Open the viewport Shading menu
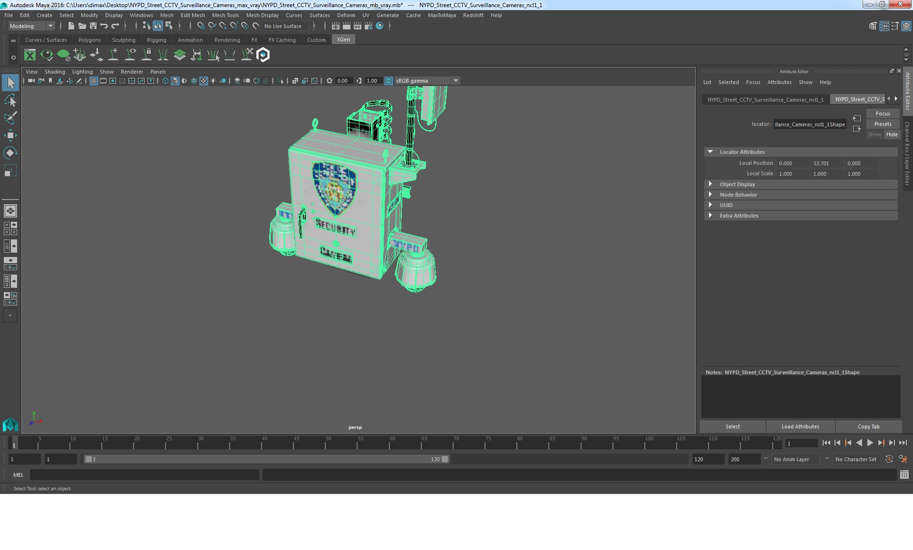913x550 pixels. pos(55,72)
